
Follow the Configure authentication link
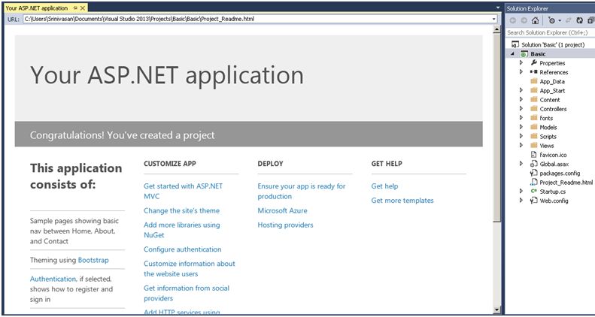[x=182, y=249]
